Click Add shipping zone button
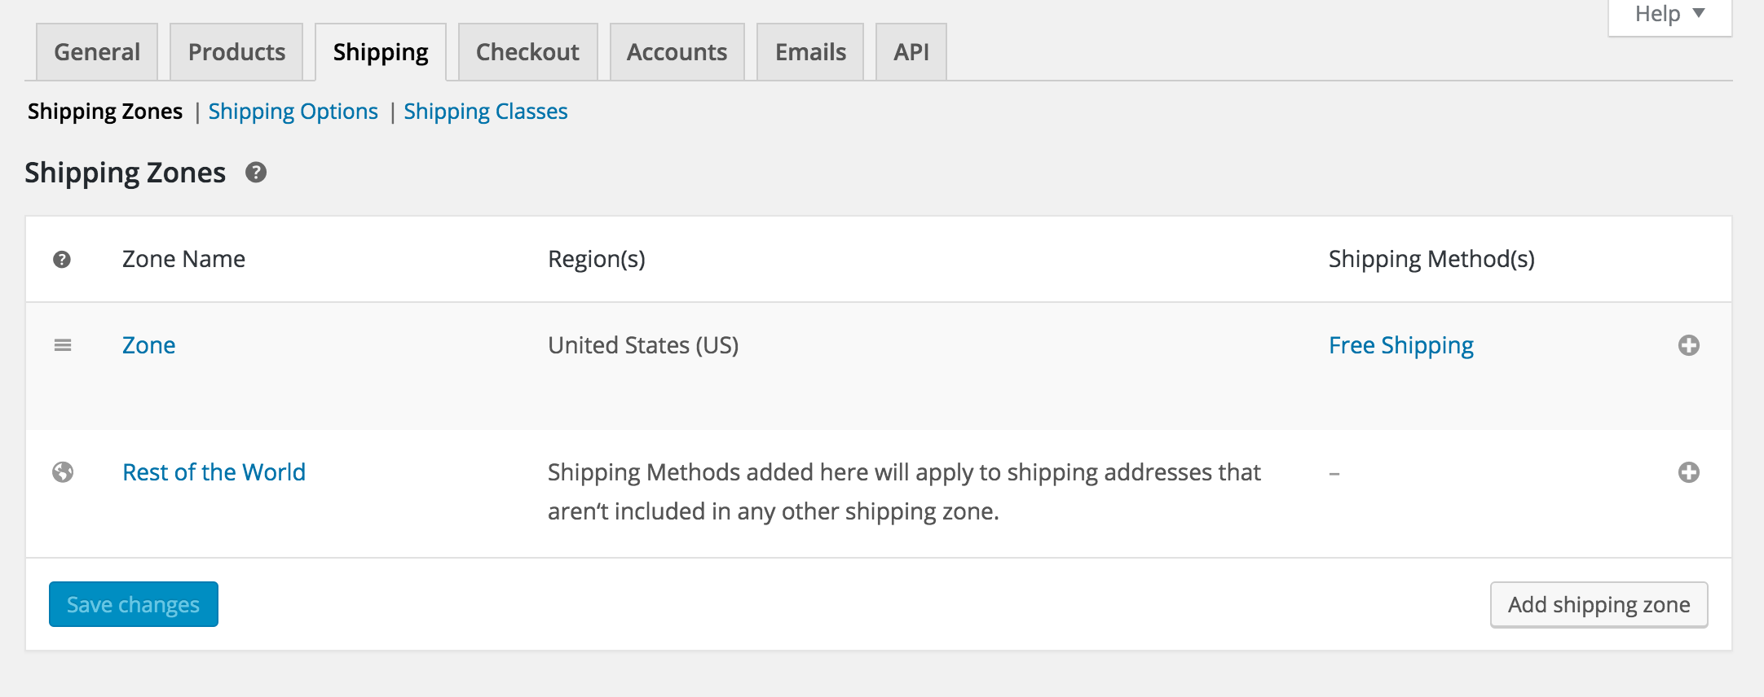The width and height of the screenshot is (1764, 697). pos(1599,605)
